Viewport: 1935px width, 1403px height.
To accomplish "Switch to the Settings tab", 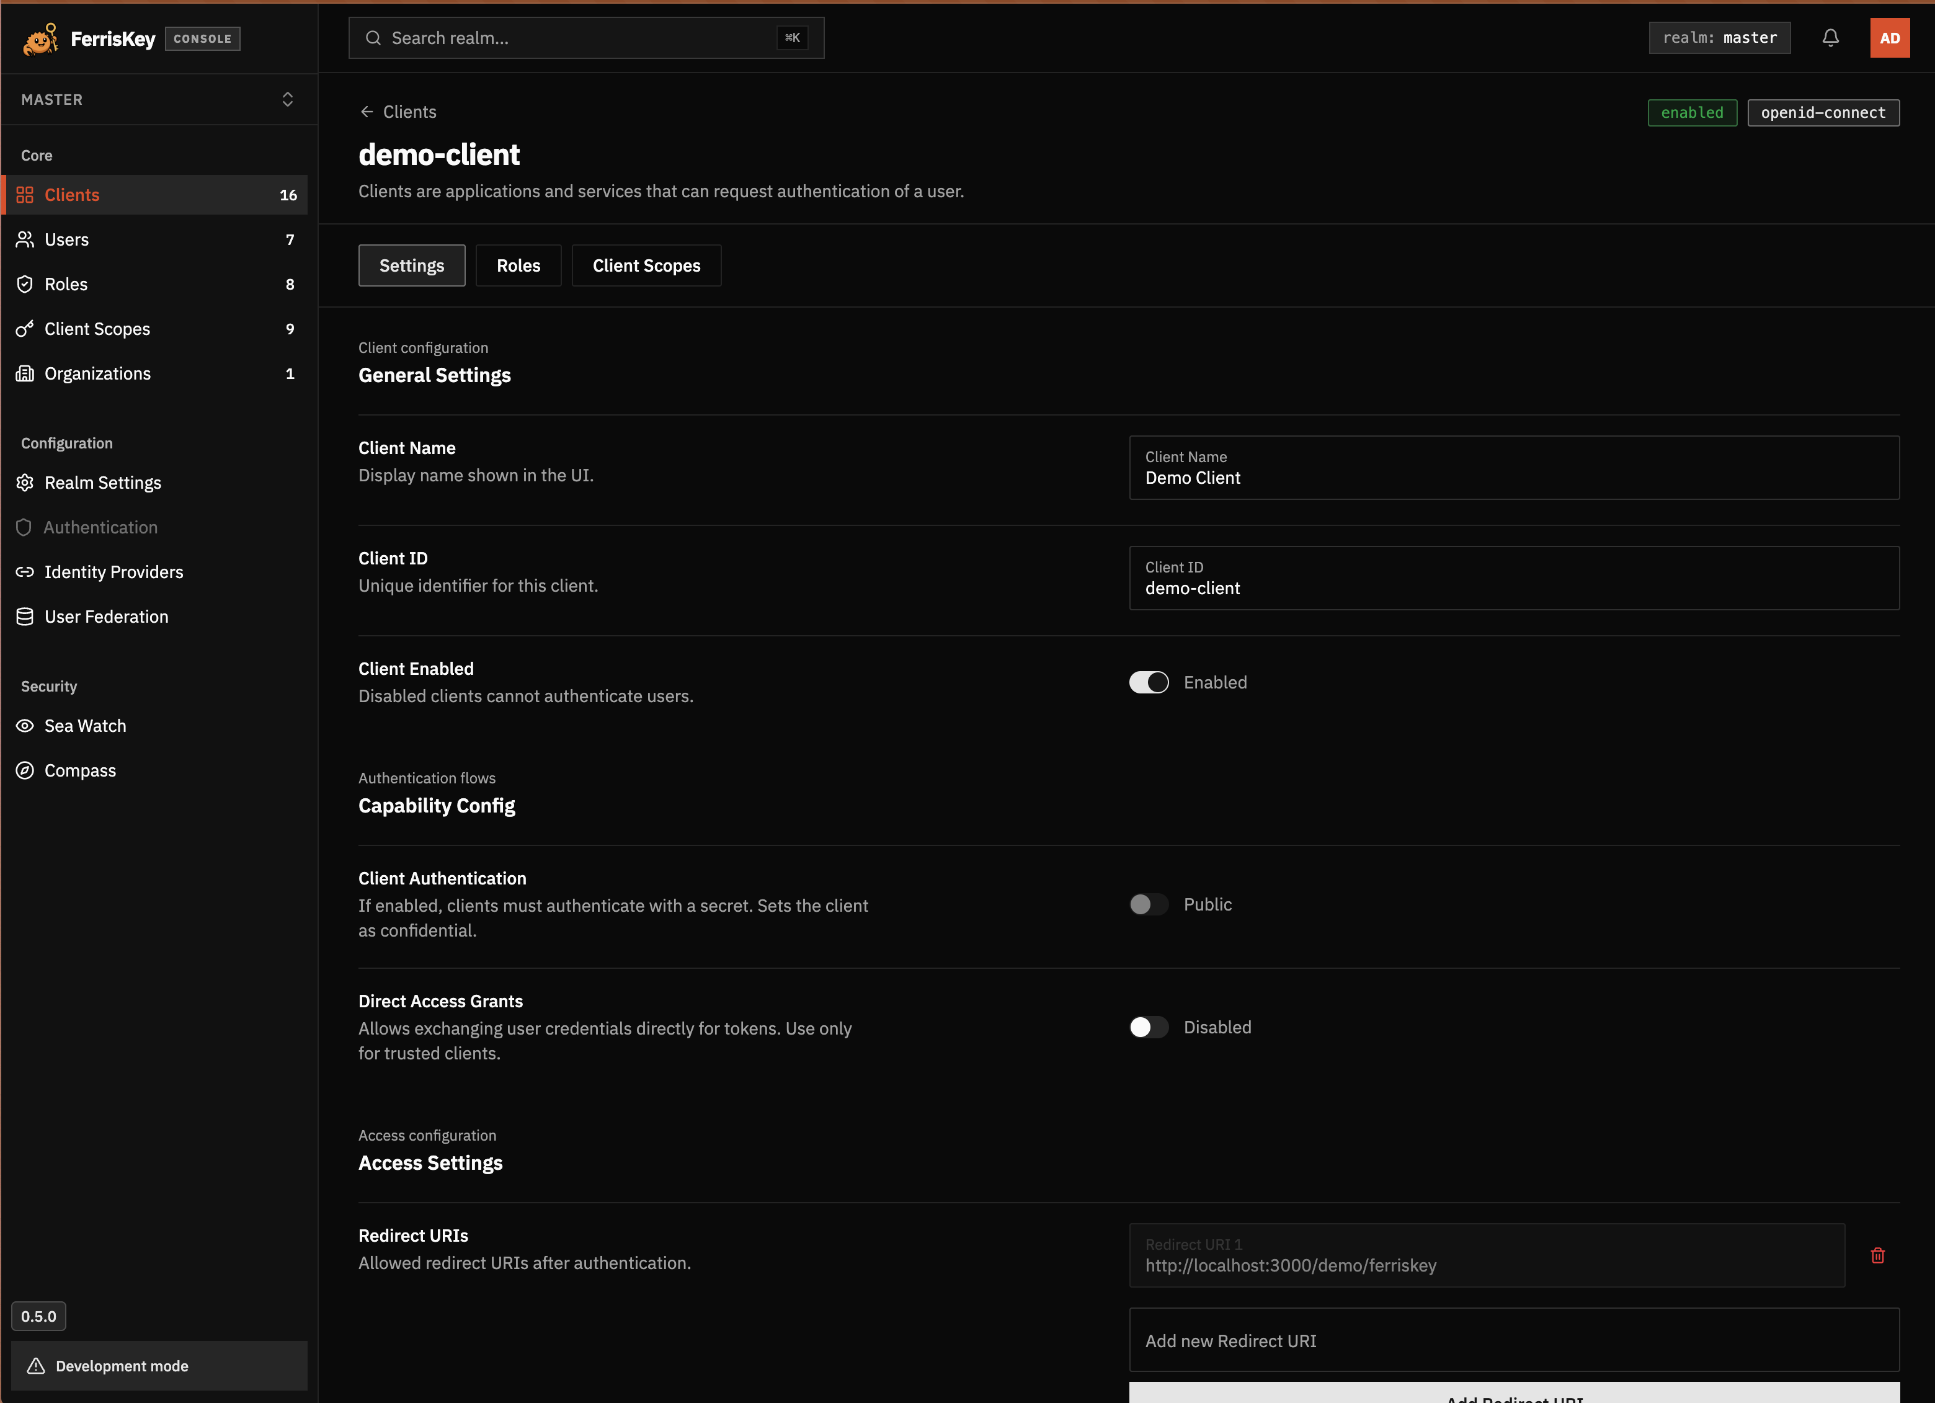I will pos(411,265).
